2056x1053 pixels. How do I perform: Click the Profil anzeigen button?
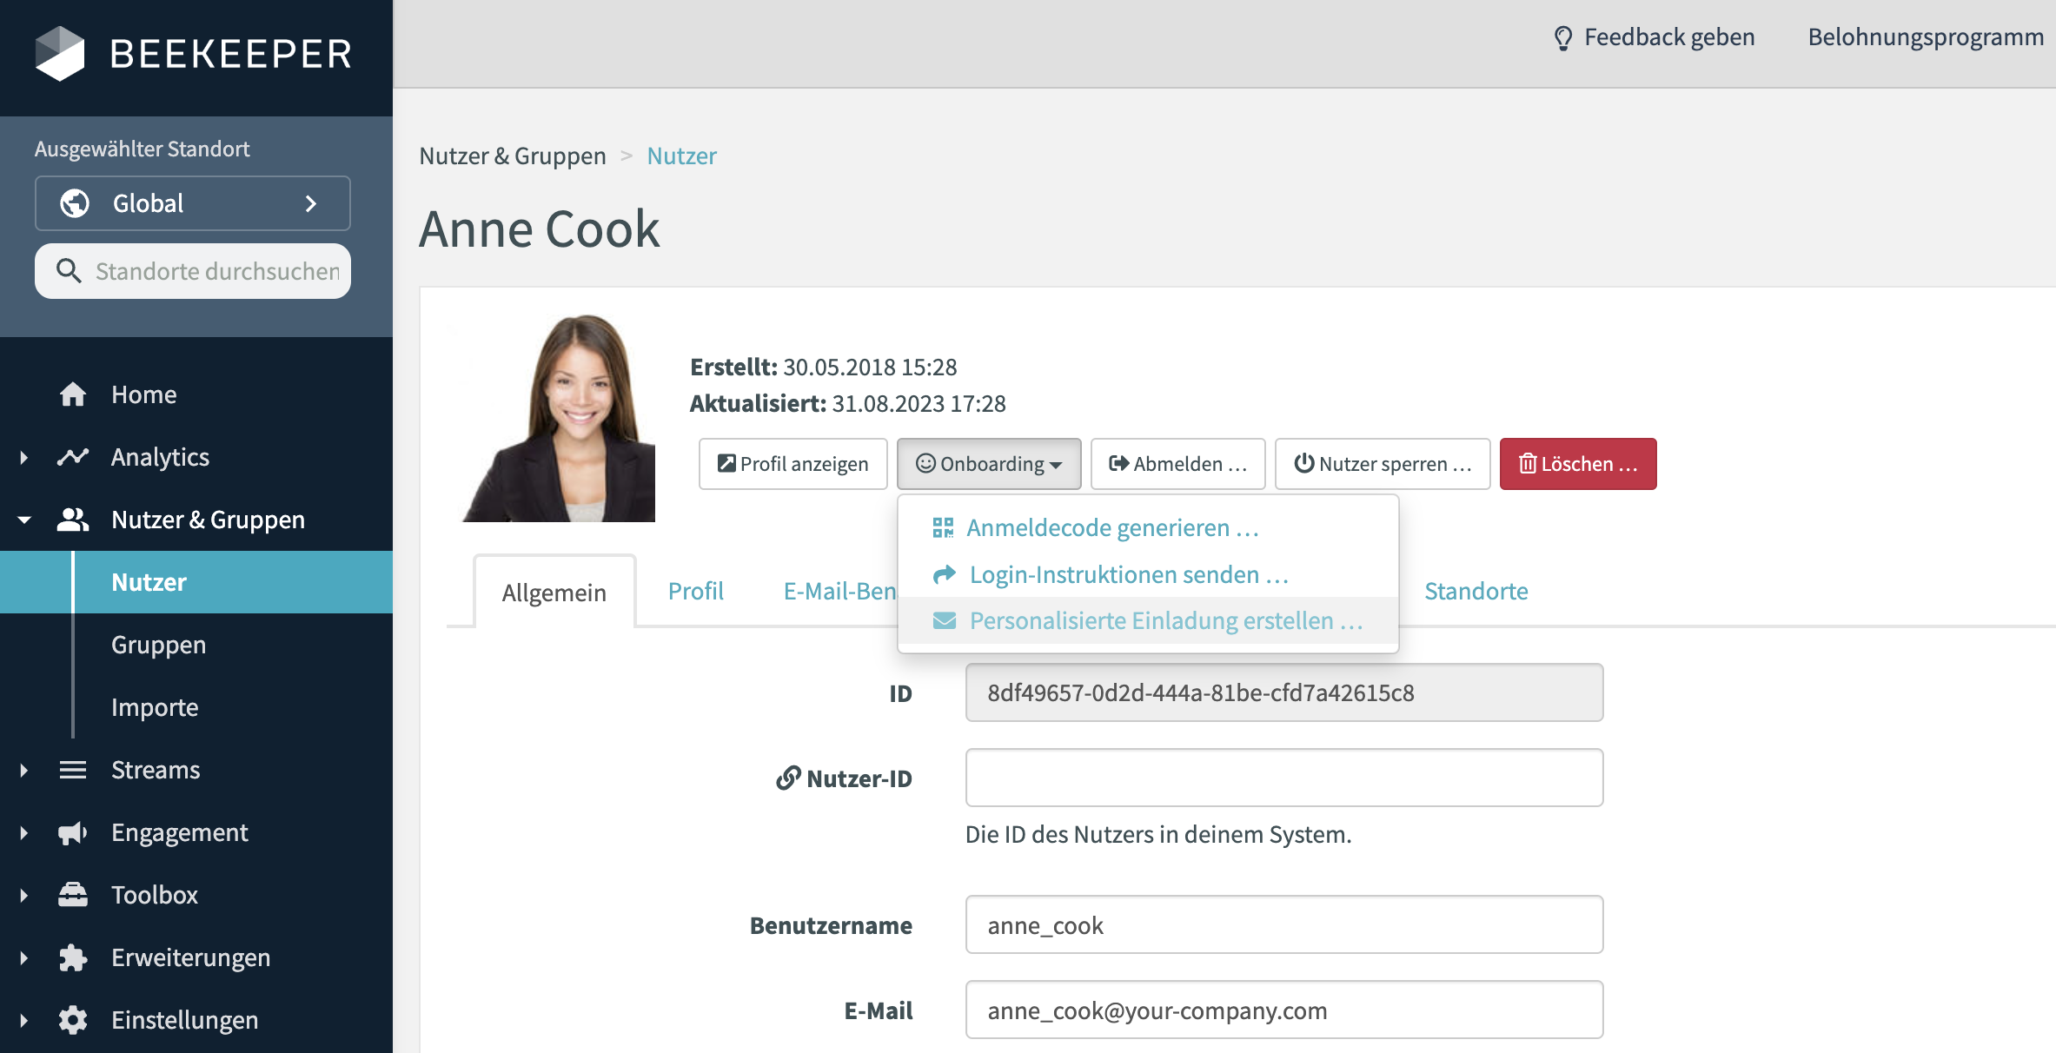pyautogui.click(x=793, y=464)
